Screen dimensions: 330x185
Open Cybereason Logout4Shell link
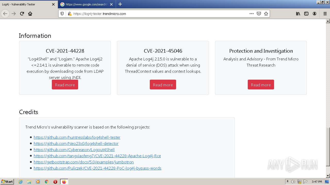(x=74, y=150)
